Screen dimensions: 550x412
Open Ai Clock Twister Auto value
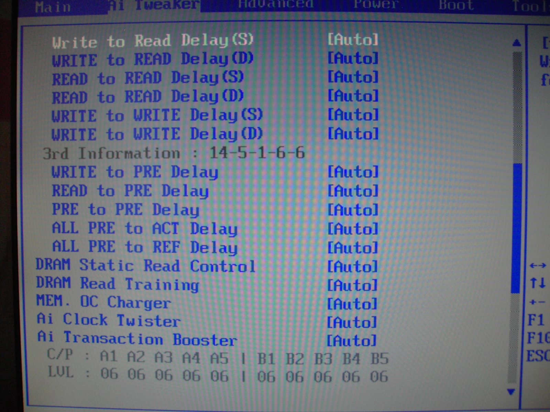[351, 323]
